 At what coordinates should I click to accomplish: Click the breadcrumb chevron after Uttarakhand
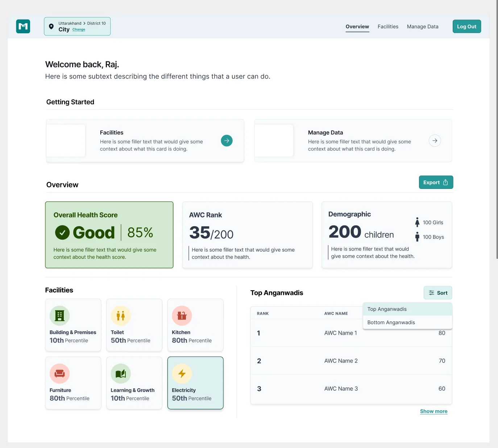[x=84, y=23]
